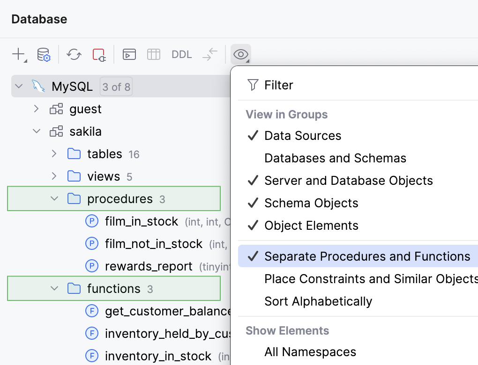Image resolution: width=478 pixels, height=365 pixels.
Task: Toggle Databases and Schemas grouping
Action: coord(335,158)
